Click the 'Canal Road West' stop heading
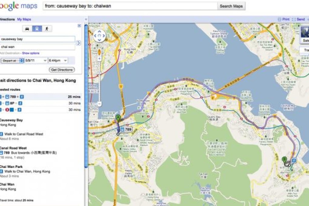This screenshot has width=309, height=206. click(13, 148)
